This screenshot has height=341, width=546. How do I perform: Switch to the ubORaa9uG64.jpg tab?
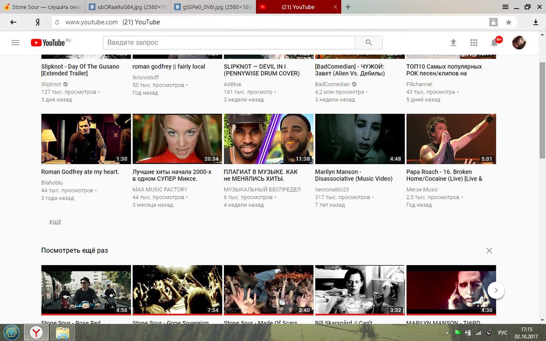[x=128, y=7]
